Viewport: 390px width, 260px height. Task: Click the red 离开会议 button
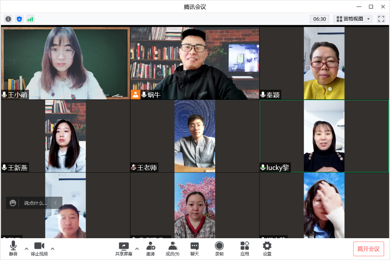pyautogui.click(x=368, y=249)
